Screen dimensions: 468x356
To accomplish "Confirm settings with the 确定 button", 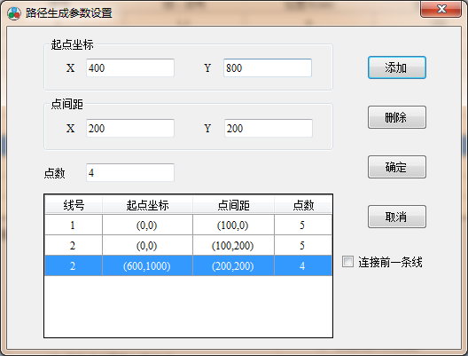I will [397, 167].
